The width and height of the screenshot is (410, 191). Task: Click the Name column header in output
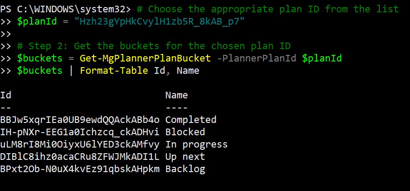point(176,95)
